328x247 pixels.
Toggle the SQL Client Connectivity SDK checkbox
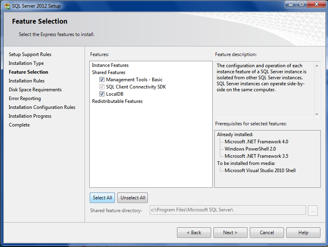coord(102,87)
